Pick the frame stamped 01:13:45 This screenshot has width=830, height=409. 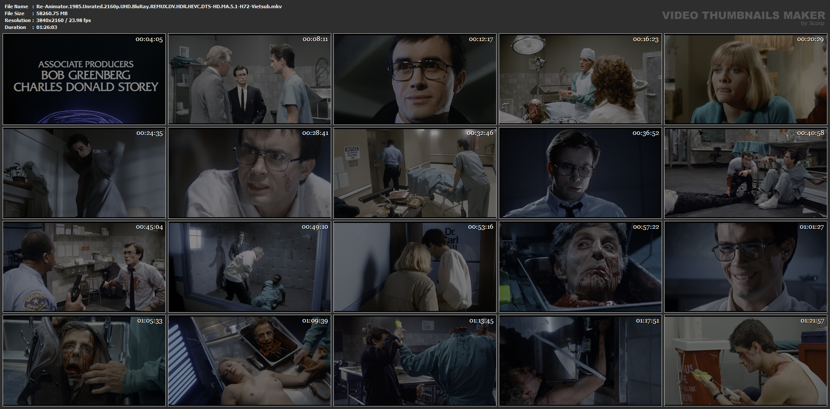click(415, 361)
